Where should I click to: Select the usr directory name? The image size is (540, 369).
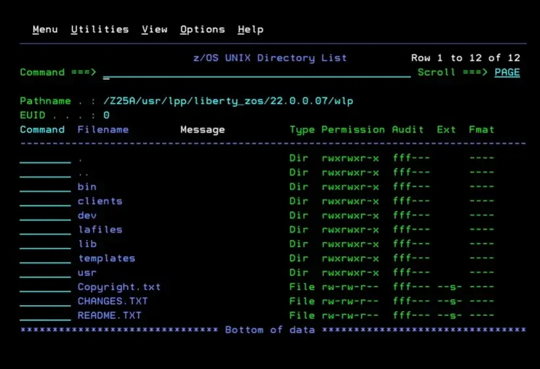pos(87,273)
